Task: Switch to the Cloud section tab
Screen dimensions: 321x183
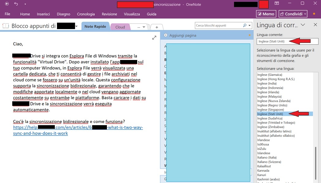Action: [120, 27]
